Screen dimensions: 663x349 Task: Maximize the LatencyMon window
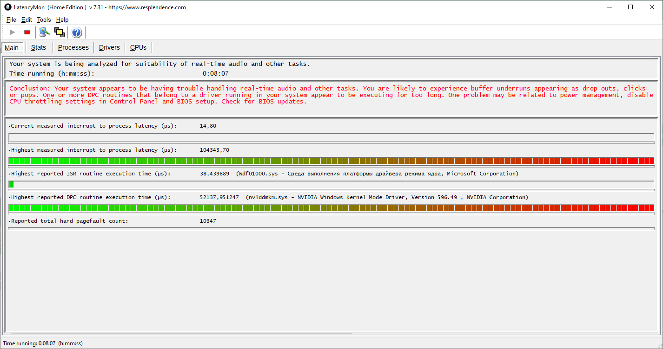point(630,7)
